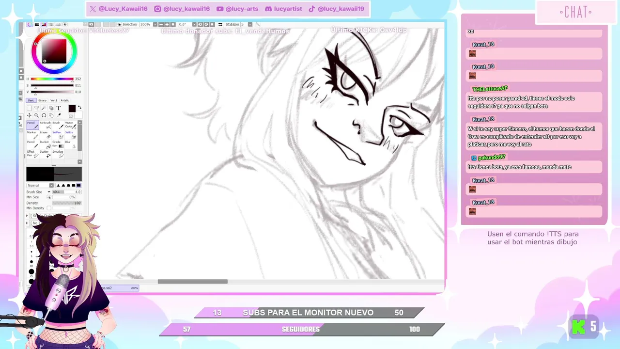
Task: Adjust the S saturation slider
Action: [x=52, y=85]
